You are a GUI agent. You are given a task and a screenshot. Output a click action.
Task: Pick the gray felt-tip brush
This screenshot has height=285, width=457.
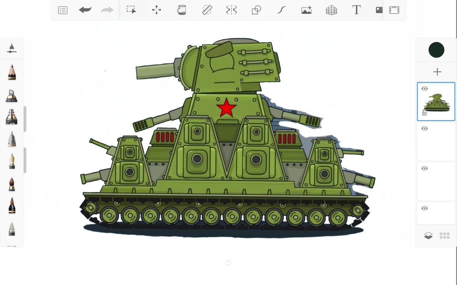[x=12, y=139]
